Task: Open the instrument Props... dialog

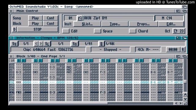Action: [x=143, y=24]
